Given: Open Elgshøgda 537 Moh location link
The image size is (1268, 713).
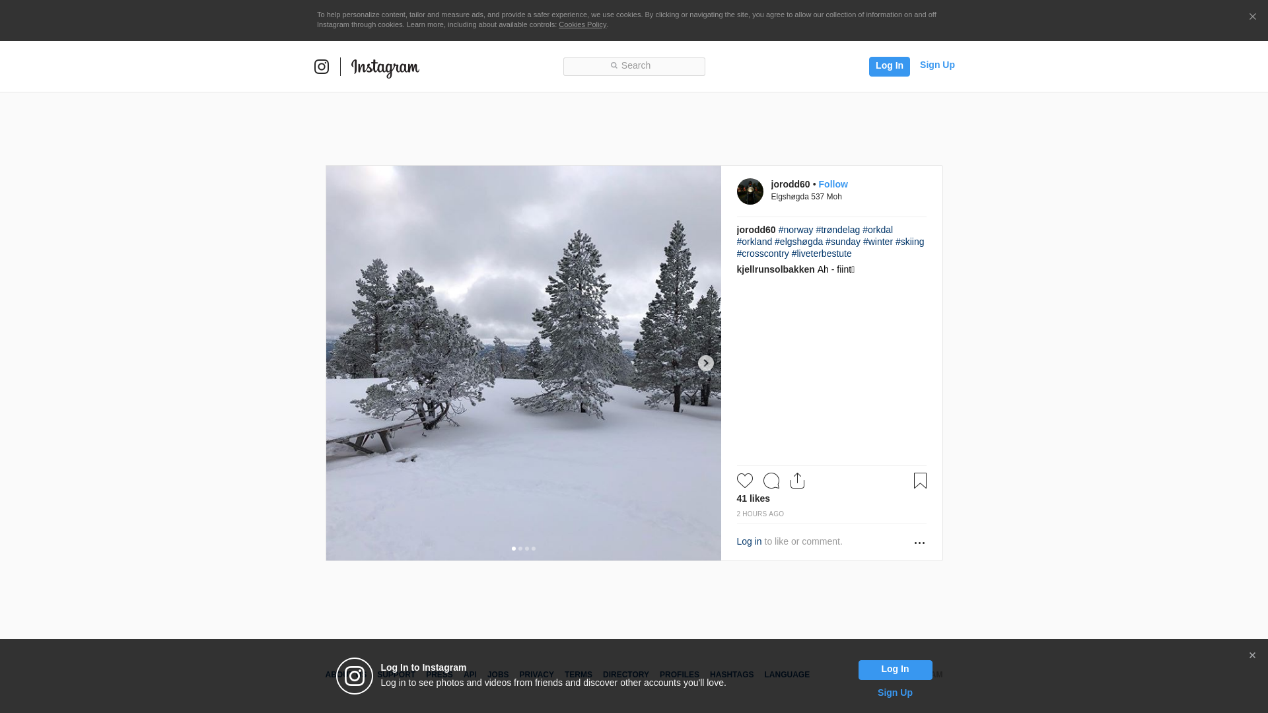Looking at the screenshot, I should pyautogui.click(x=806, y=197).
